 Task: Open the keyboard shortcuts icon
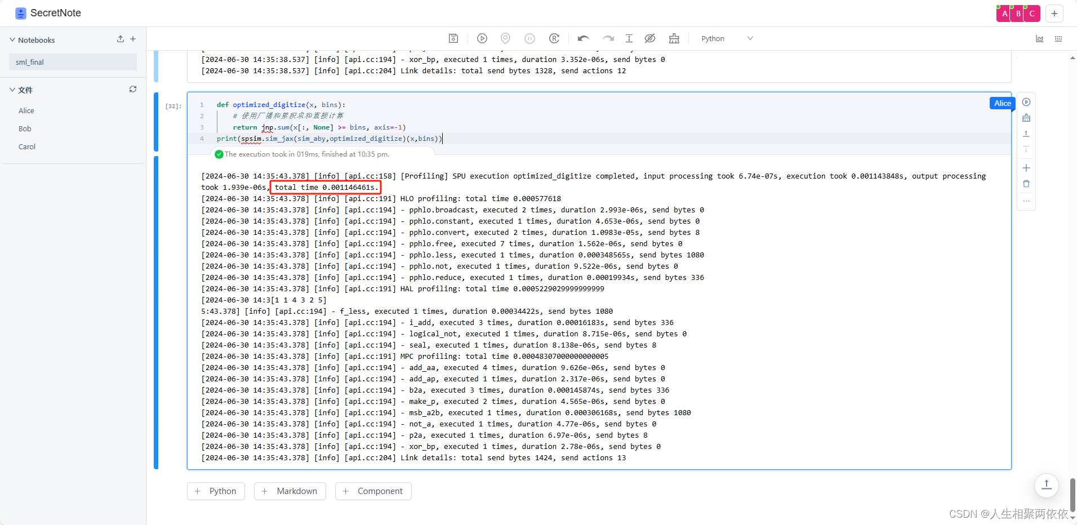1058,38
